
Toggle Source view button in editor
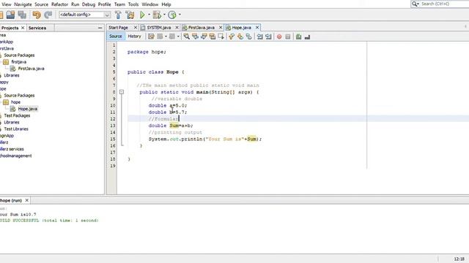(116, 36)
